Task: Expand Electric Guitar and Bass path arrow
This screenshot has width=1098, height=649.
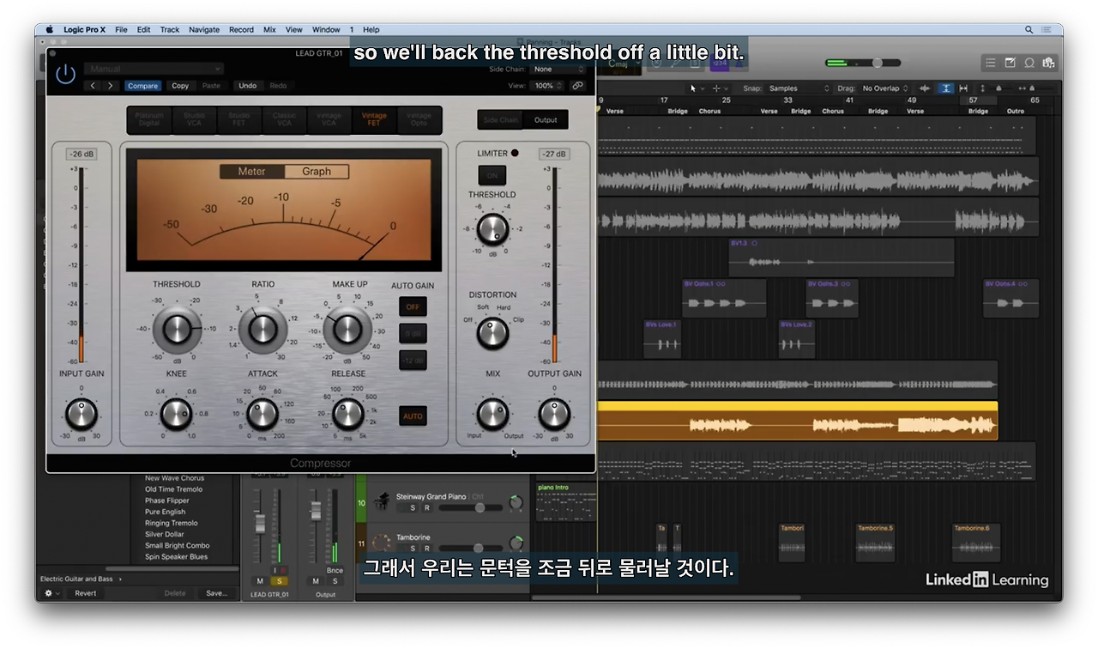Action: 120,579
